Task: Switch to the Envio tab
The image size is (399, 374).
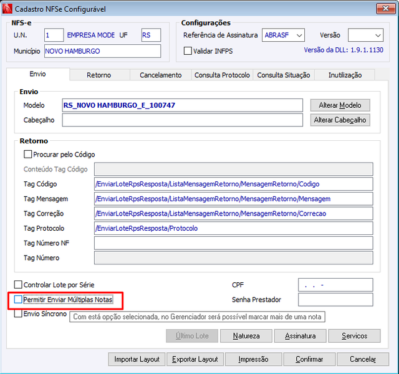Action: pyautogui.click(x=37, y=74)
